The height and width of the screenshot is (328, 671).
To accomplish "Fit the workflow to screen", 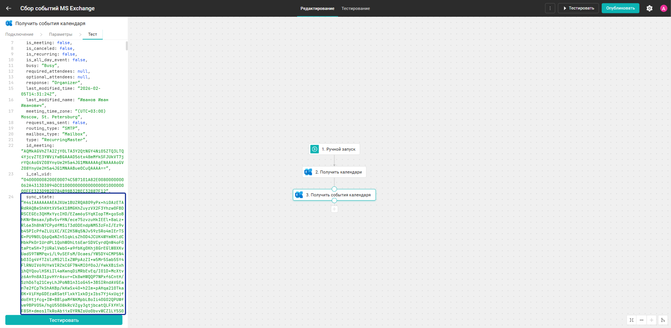I will click(631, 320).
